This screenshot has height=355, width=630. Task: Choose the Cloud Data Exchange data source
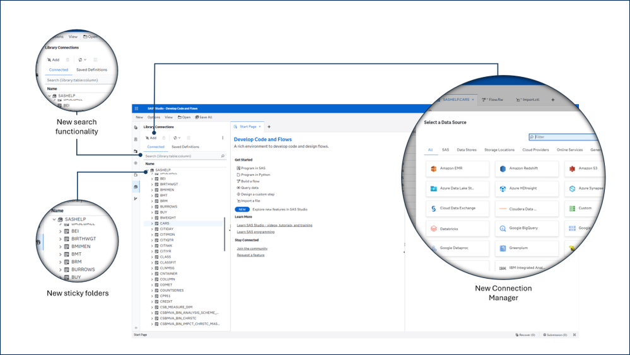click(x=457, y=209)
